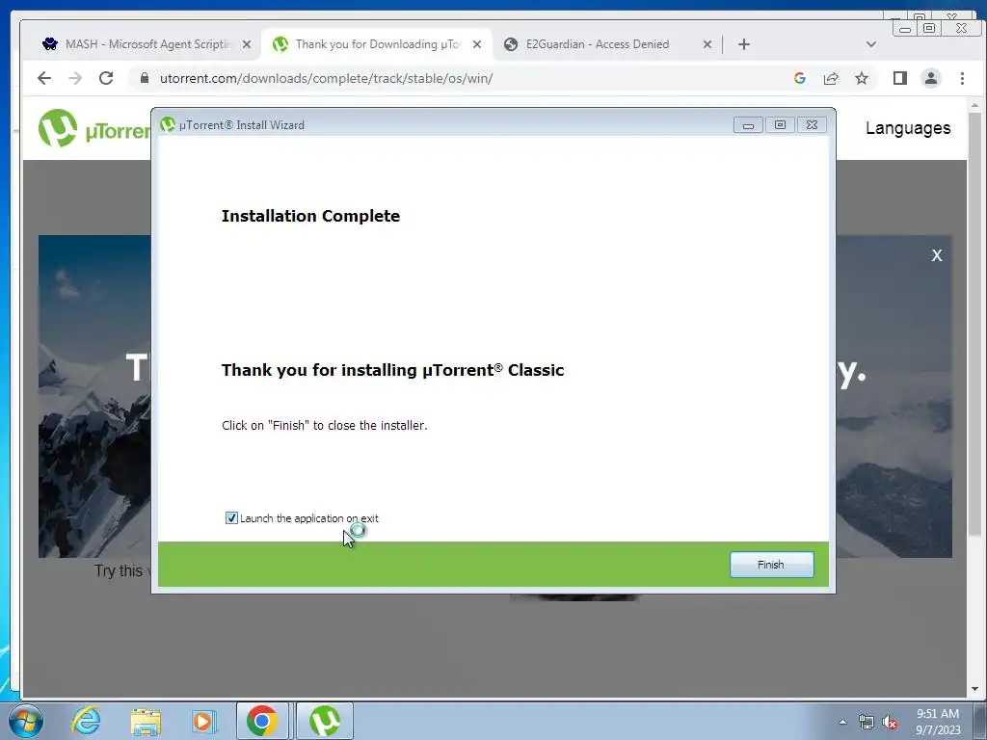Open Chrome three-dot menu
Image resolution: width=987 pixels, height=740 pixels.
(x=962, y=78)
